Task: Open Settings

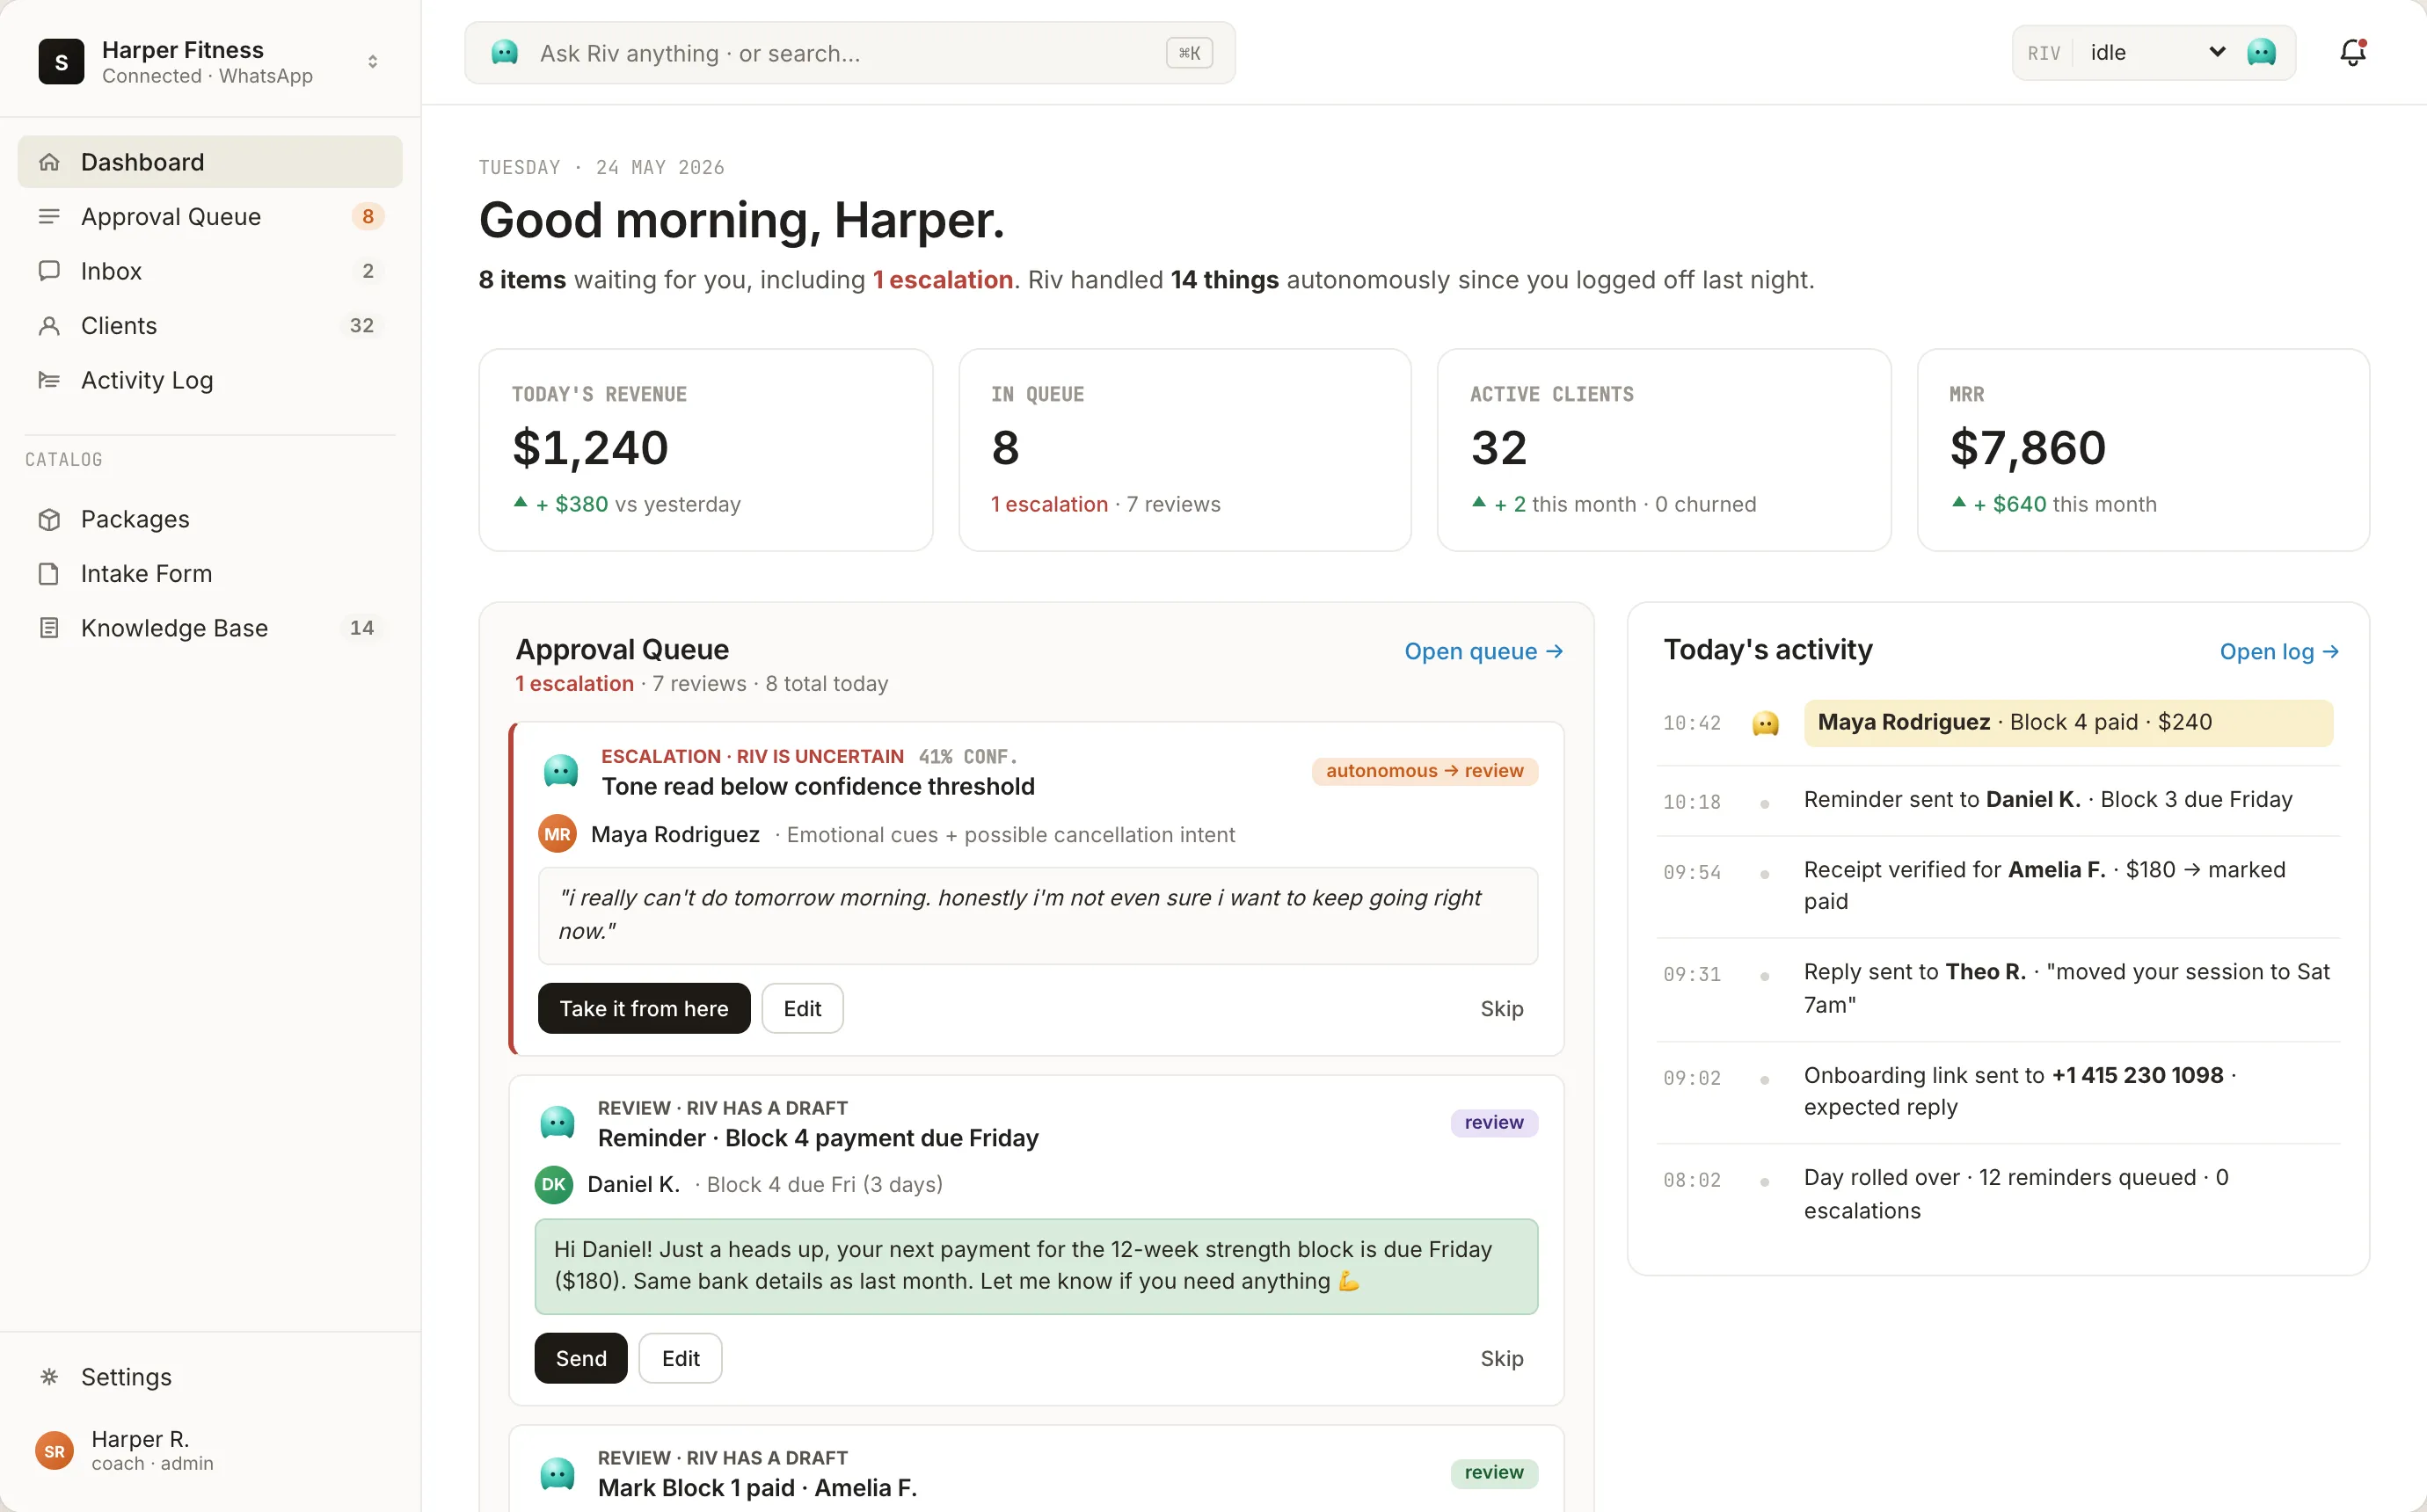Action: point(210,1377)
